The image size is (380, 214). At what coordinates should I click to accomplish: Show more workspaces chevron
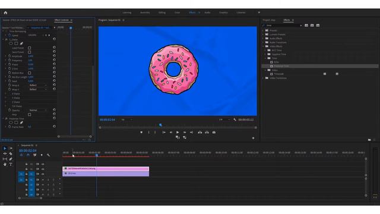pos(259,12)
